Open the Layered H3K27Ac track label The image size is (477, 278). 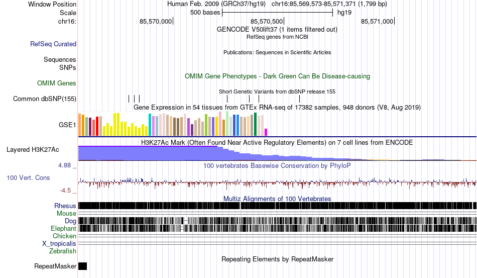33,149
